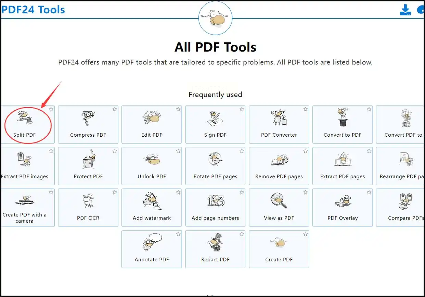Toggle the Add watermark star
Image resolution: width=425 pixels, height=297 pixels.
coord(178,193)
